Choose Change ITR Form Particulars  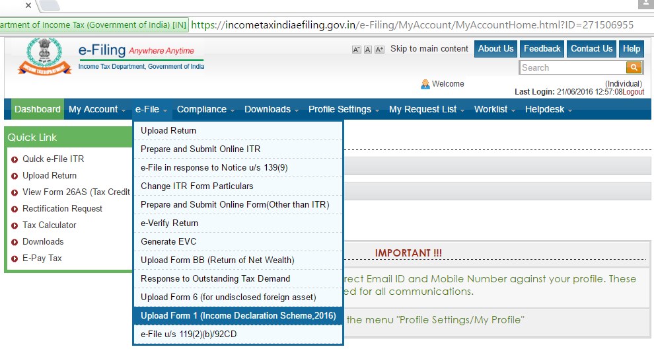[238, 186]
